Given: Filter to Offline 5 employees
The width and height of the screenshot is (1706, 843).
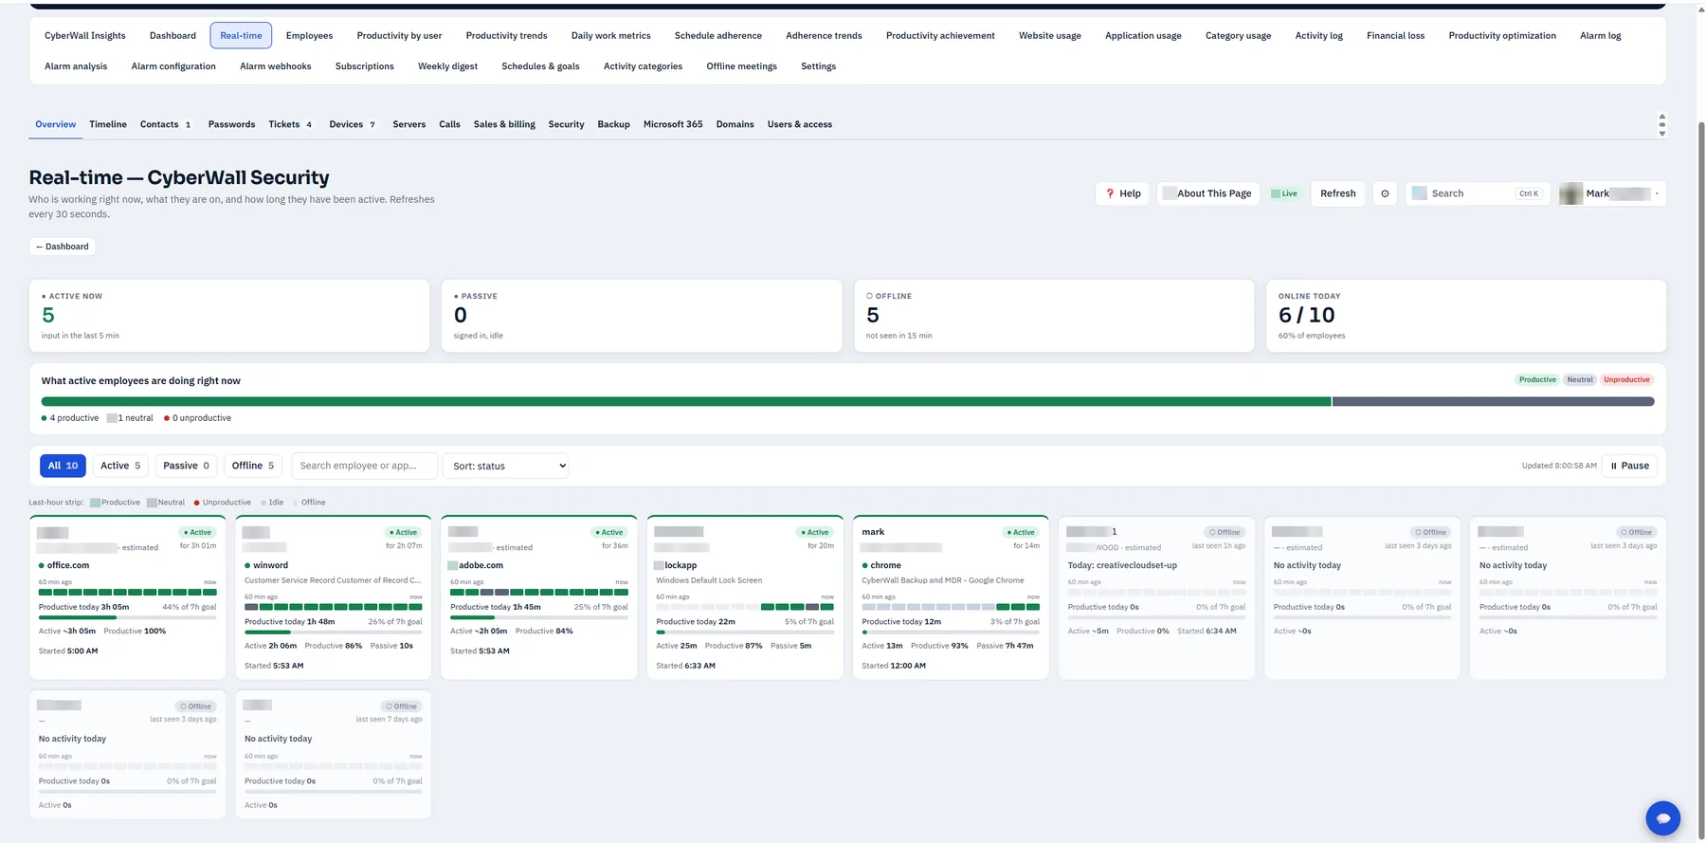Looking at the screenshot, I should (253, 466).
